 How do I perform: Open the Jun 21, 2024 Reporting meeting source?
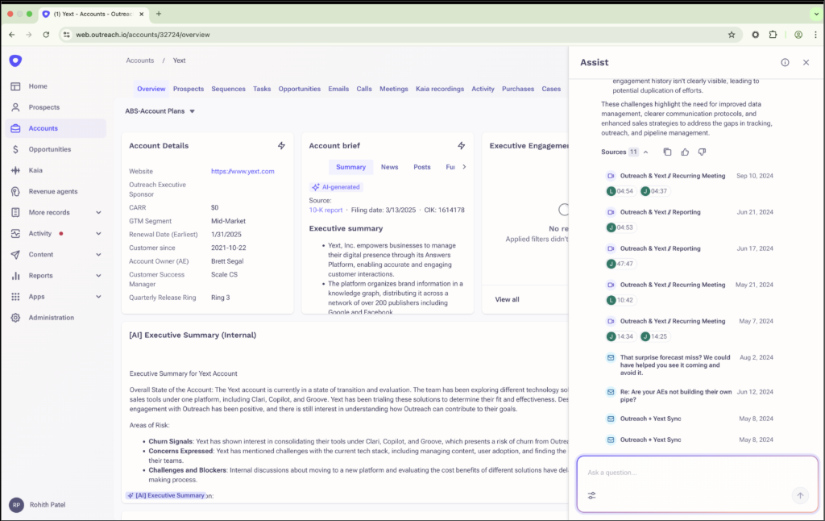click(661, 212)
